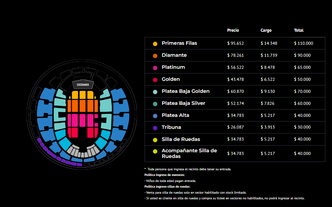Click the Platea Baja Silver legend dot
Screen dimensions: 332x207
coord(155,104)
